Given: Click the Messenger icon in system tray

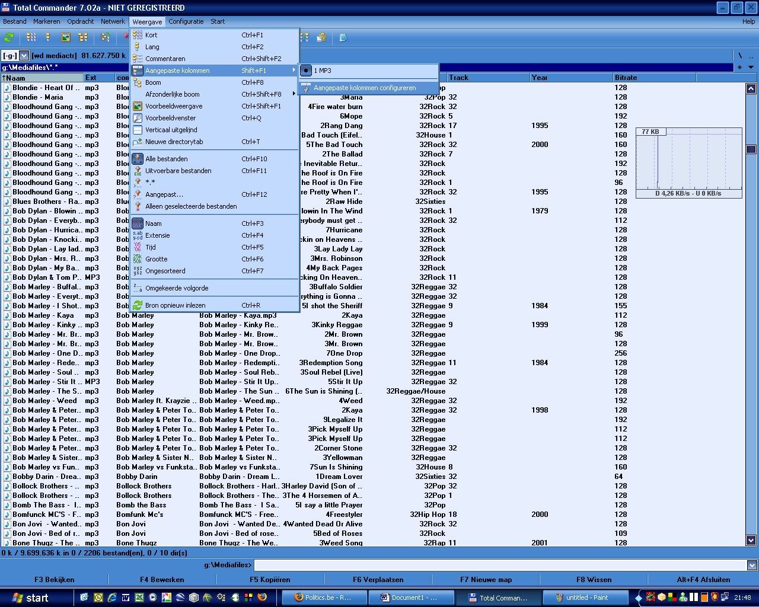Looking at the screenshot, I should click(683, 598).
